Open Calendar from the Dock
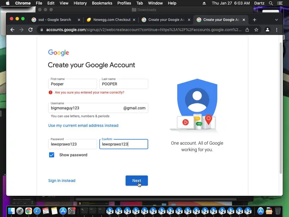289x217 pixels. [x=46, y=211]
